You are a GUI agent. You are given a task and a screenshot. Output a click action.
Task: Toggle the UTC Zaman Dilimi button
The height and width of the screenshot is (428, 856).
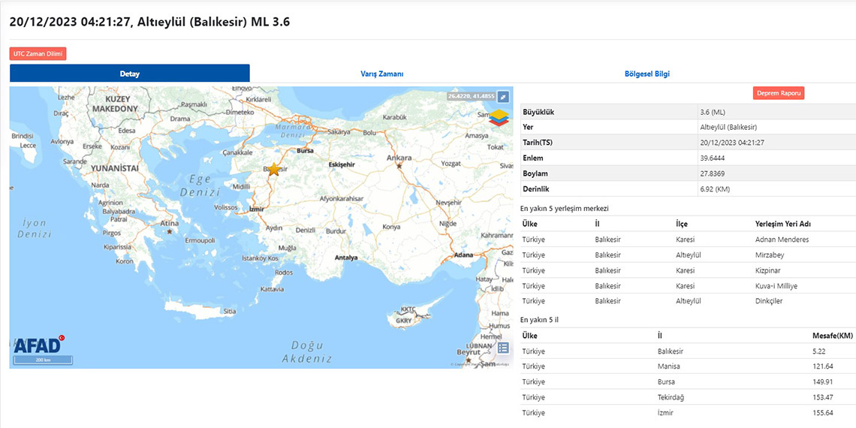coord(38,54)
